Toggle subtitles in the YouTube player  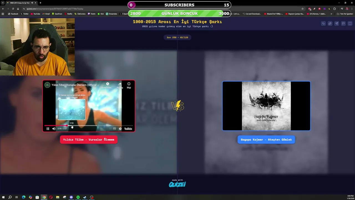(114, 129)
